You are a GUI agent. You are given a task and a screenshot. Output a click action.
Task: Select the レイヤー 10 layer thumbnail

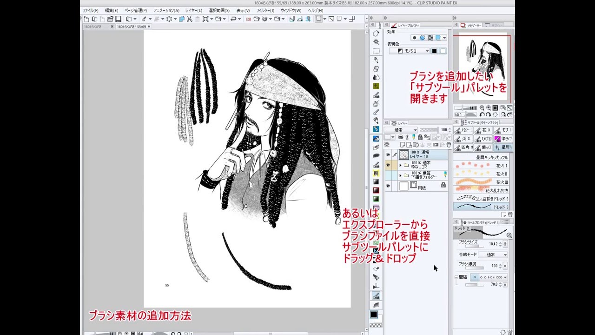[404, 154]
